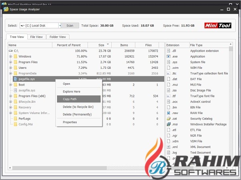The width and height of the screenshot is (241, 180).
Task: Click the PerfLogs folder icon
Action: pyautogui.click(x=15, y=119)
